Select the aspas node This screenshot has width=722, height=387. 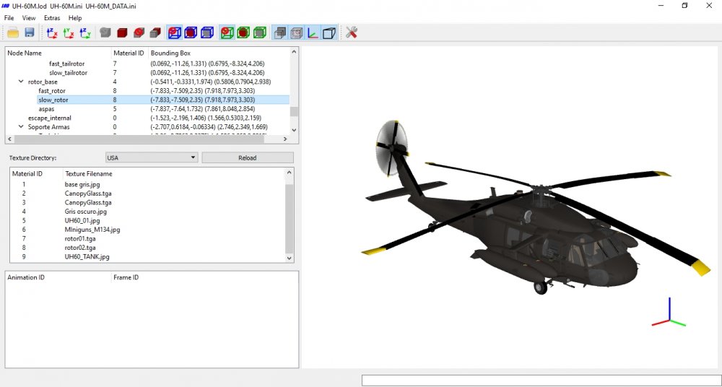[x=46, y=109]
